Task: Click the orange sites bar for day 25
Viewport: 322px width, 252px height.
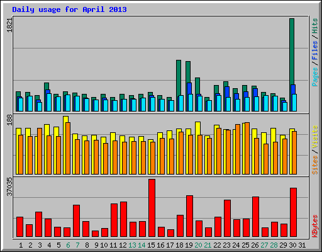Action: tap(247, 148)
